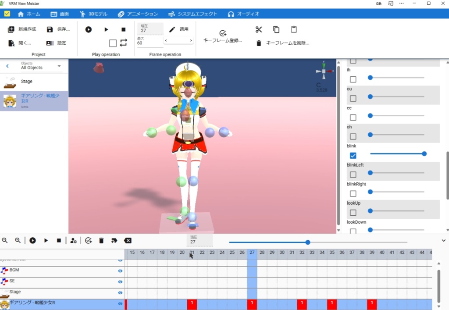The width and height of the screenshot is (449, 310).
Task: Open the All Objects dropdown
Action: tap(41, 66)
